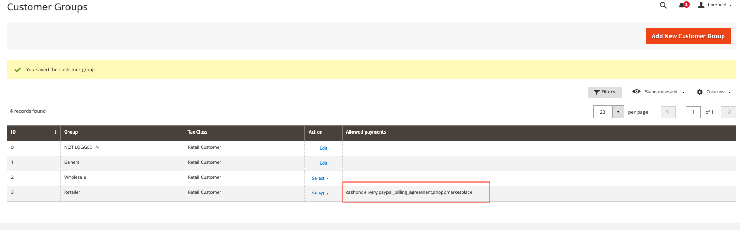Click the Retailer group name cell

122,193
